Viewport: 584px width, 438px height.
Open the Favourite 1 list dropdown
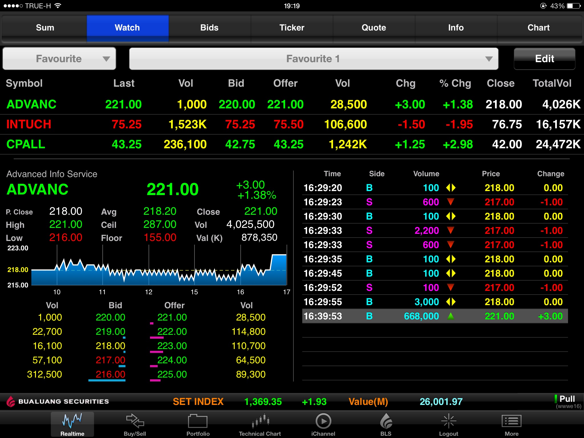click(314, 58)
